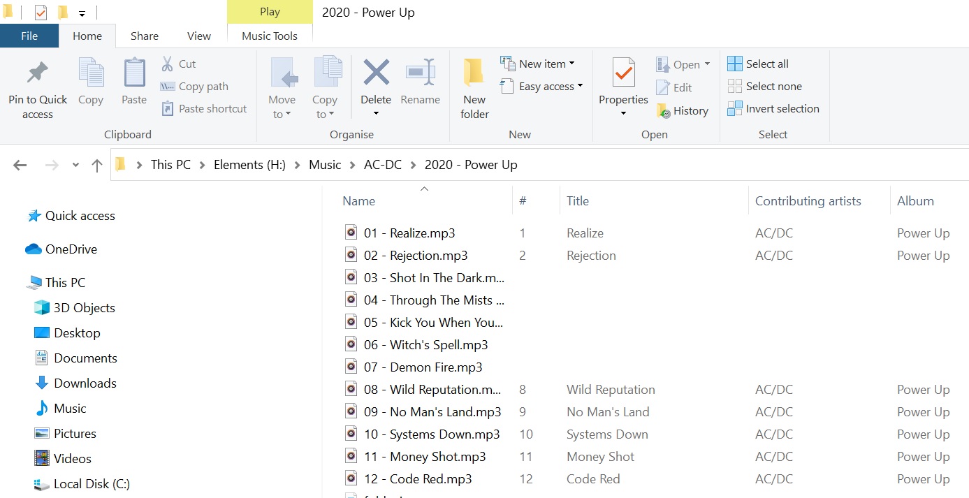Expand the Easy access dropdown arrow

[580, 87]
